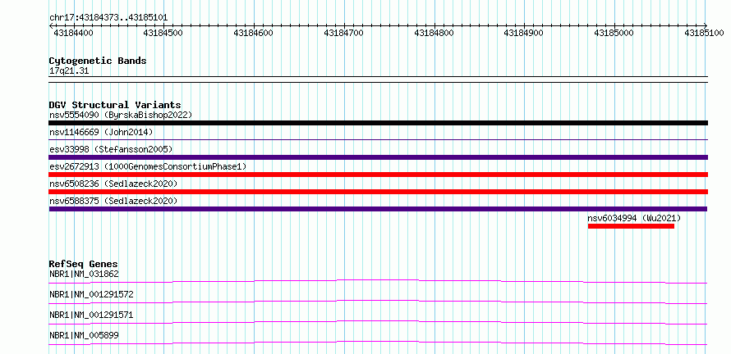This screenshot has height=354, width=731.
Task: Open transcript NBR1|NM_001291571 label
Action: click(x=91, y=315)
